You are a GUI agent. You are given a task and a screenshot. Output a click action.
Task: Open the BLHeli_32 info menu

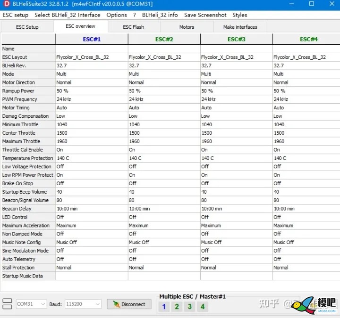[160, 15]
